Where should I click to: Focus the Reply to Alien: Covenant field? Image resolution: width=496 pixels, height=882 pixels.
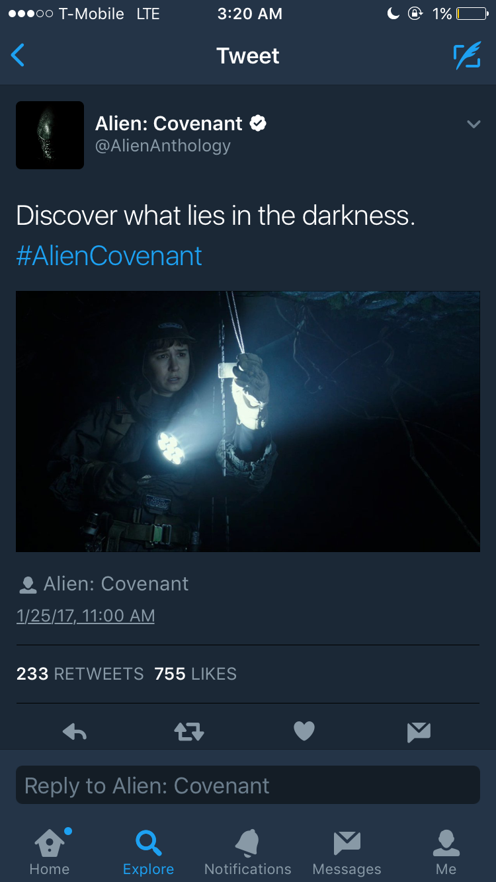(248, 785)
